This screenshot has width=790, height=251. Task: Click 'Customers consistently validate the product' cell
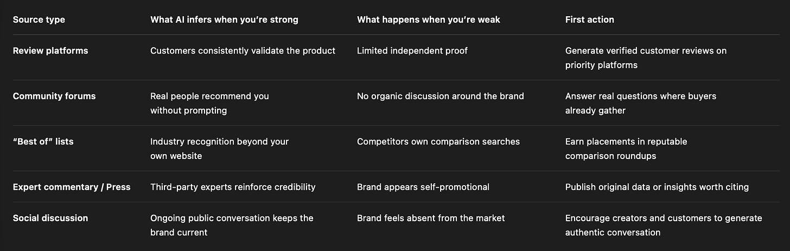tap(243, 51)
